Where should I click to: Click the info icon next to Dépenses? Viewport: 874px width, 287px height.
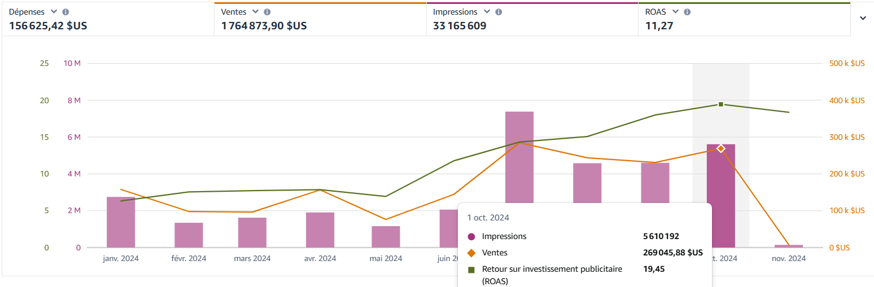click(65, 12)
